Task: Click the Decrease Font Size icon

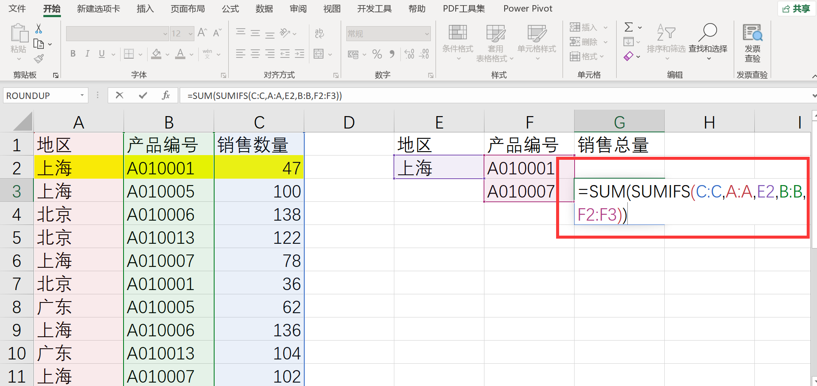Action: pos(218,33)
